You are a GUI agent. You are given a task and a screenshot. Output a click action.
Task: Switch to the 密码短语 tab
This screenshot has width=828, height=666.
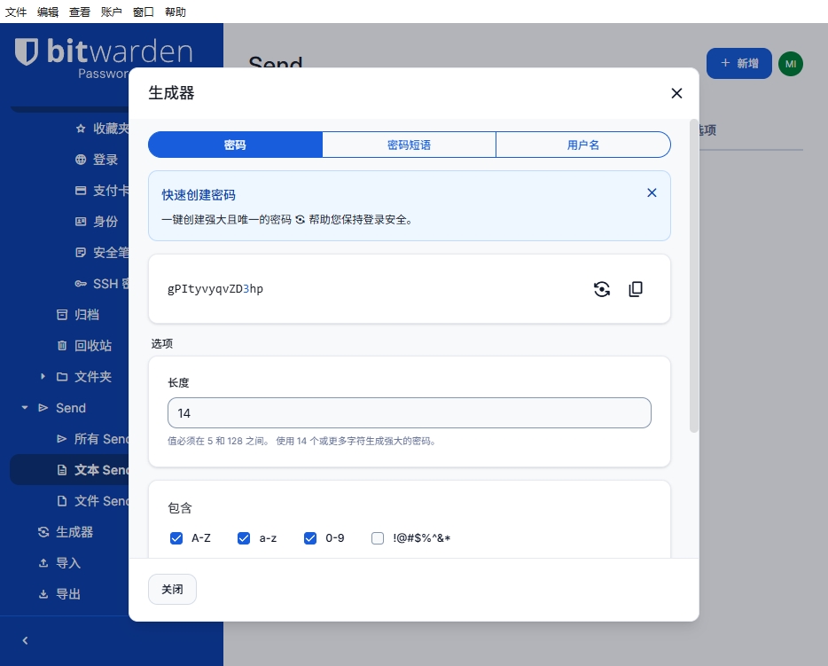409,145
